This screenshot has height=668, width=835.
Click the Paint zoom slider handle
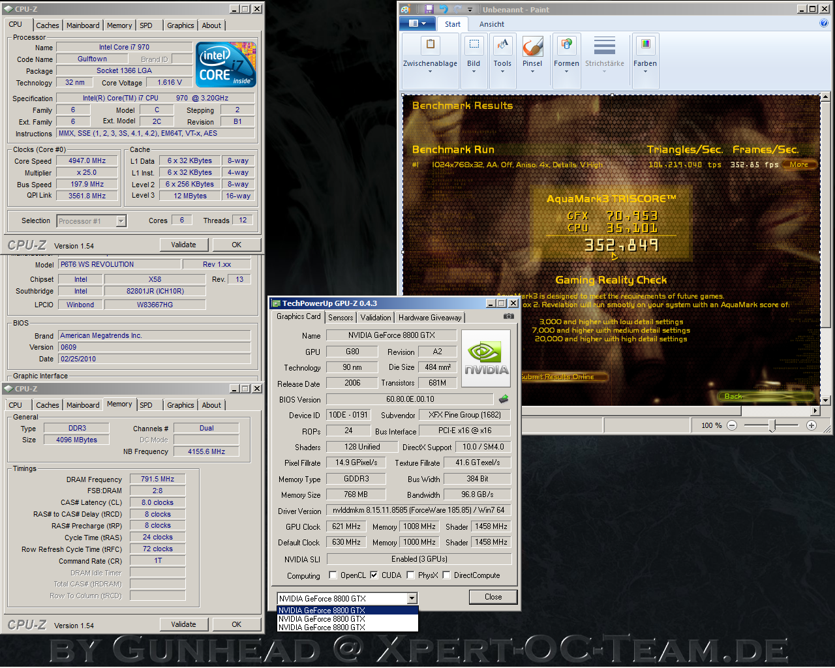(x=772, y=426)
